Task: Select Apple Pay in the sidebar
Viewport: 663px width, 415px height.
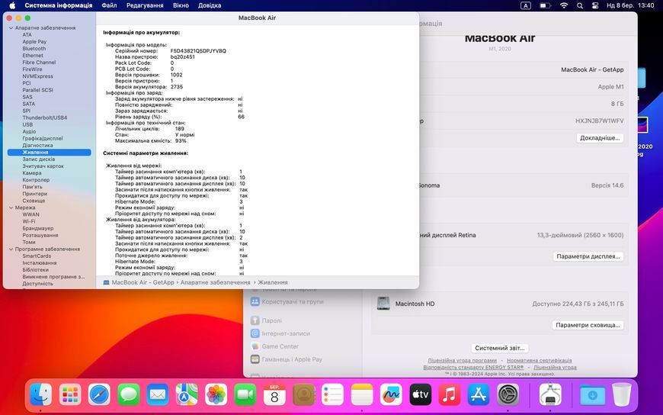Action: coord(34,42)
